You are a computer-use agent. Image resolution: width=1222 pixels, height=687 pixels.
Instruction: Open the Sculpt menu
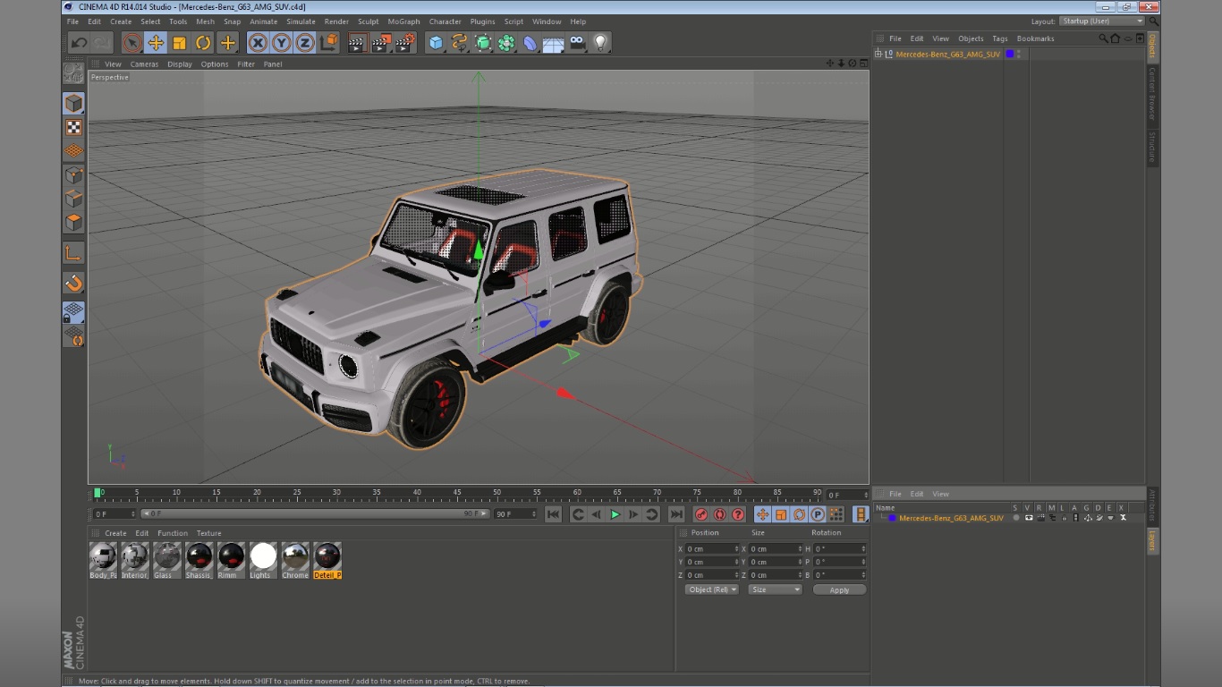(368, 21)
